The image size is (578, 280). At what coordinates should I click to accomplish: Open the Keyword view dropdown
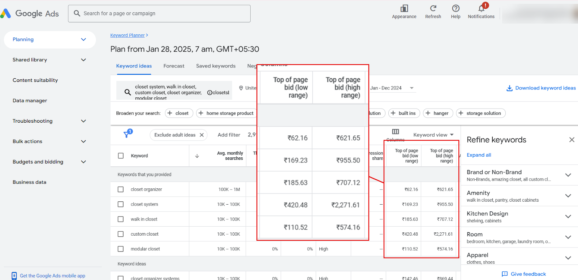click(433, 135)
